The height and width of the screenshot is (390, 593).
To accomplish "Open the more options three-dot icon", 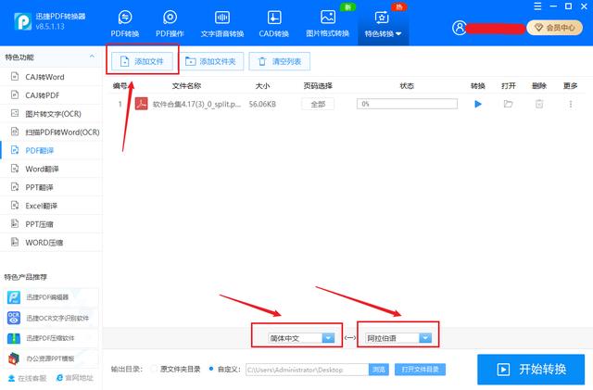I will coord(570,105).
